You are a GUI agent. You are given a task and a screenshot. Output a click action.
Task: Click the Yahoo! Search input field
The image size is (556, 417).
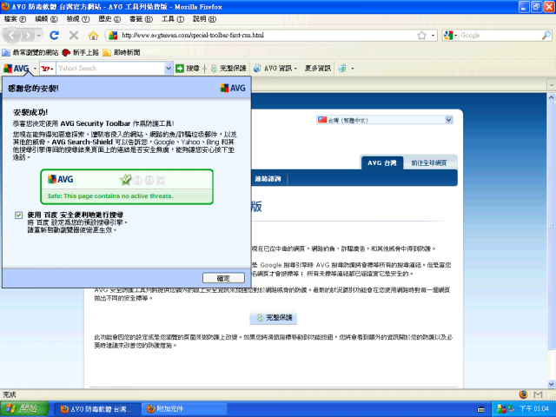coord(110,69)
